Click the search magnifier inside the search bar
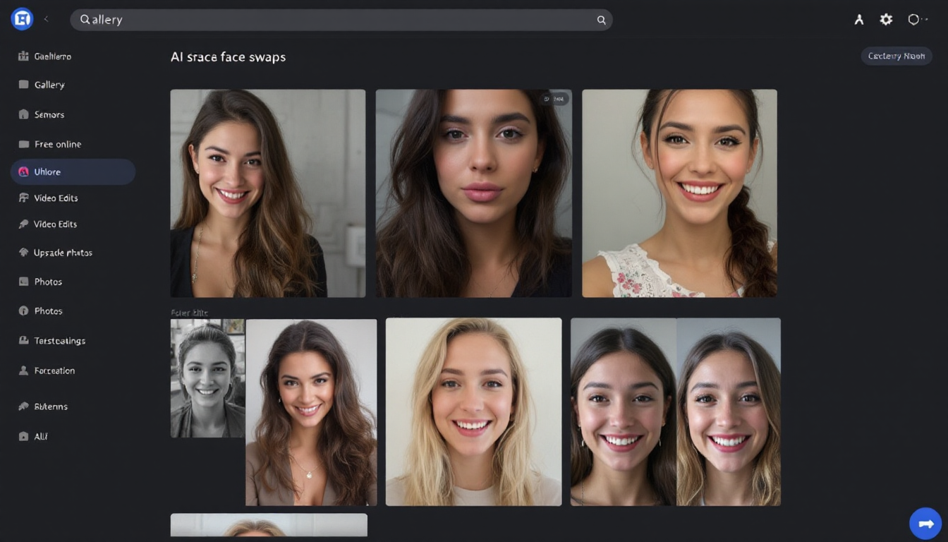948x542 pixels. point(601,20)
